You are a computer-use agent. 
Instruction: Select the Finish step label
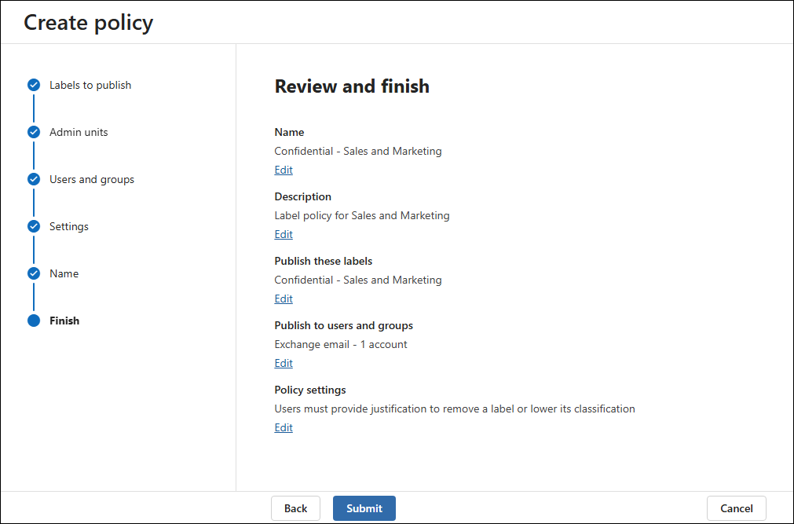click(x=64, y=321)
